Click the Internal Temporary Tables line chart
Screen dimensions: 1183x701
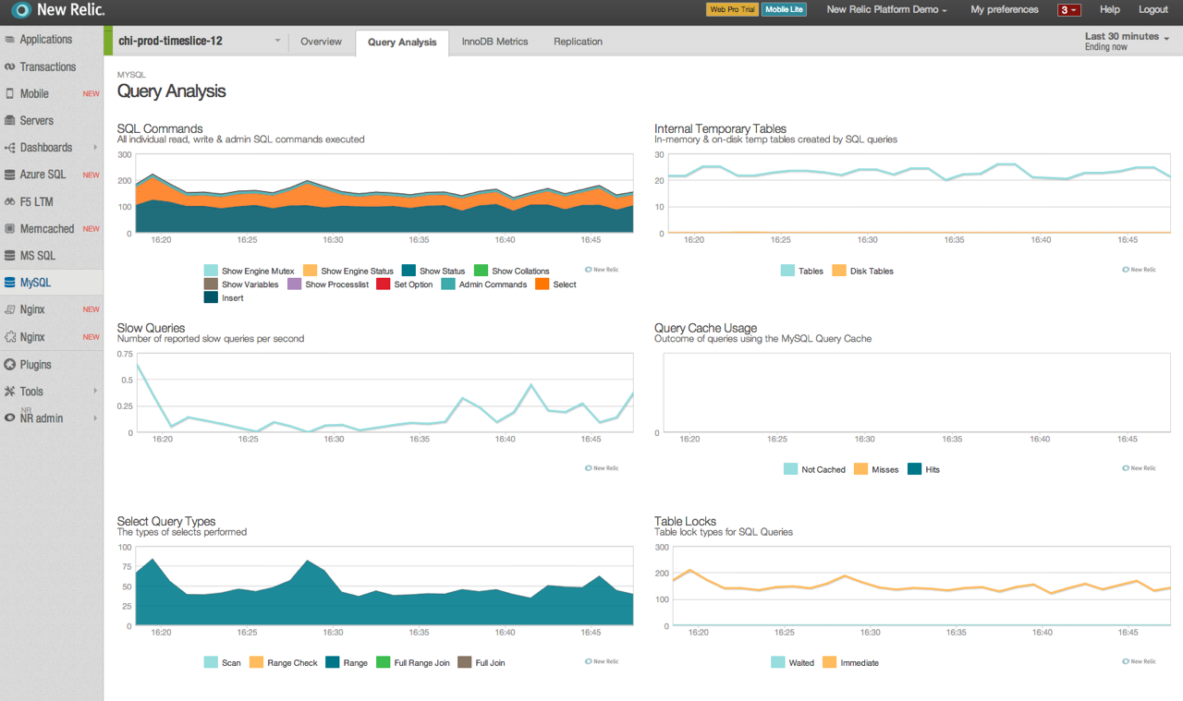(919, 194)
